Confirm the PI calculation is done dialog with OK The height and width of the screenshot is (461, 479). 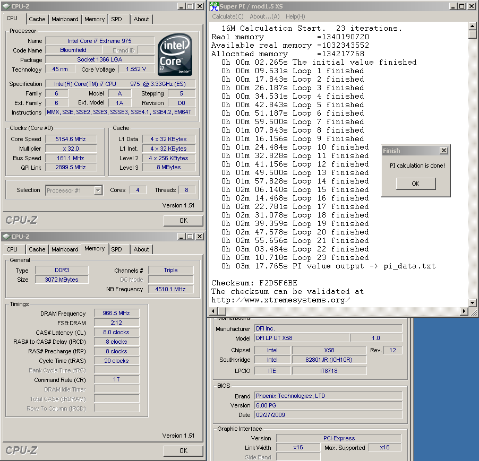[x=415, y=184]
